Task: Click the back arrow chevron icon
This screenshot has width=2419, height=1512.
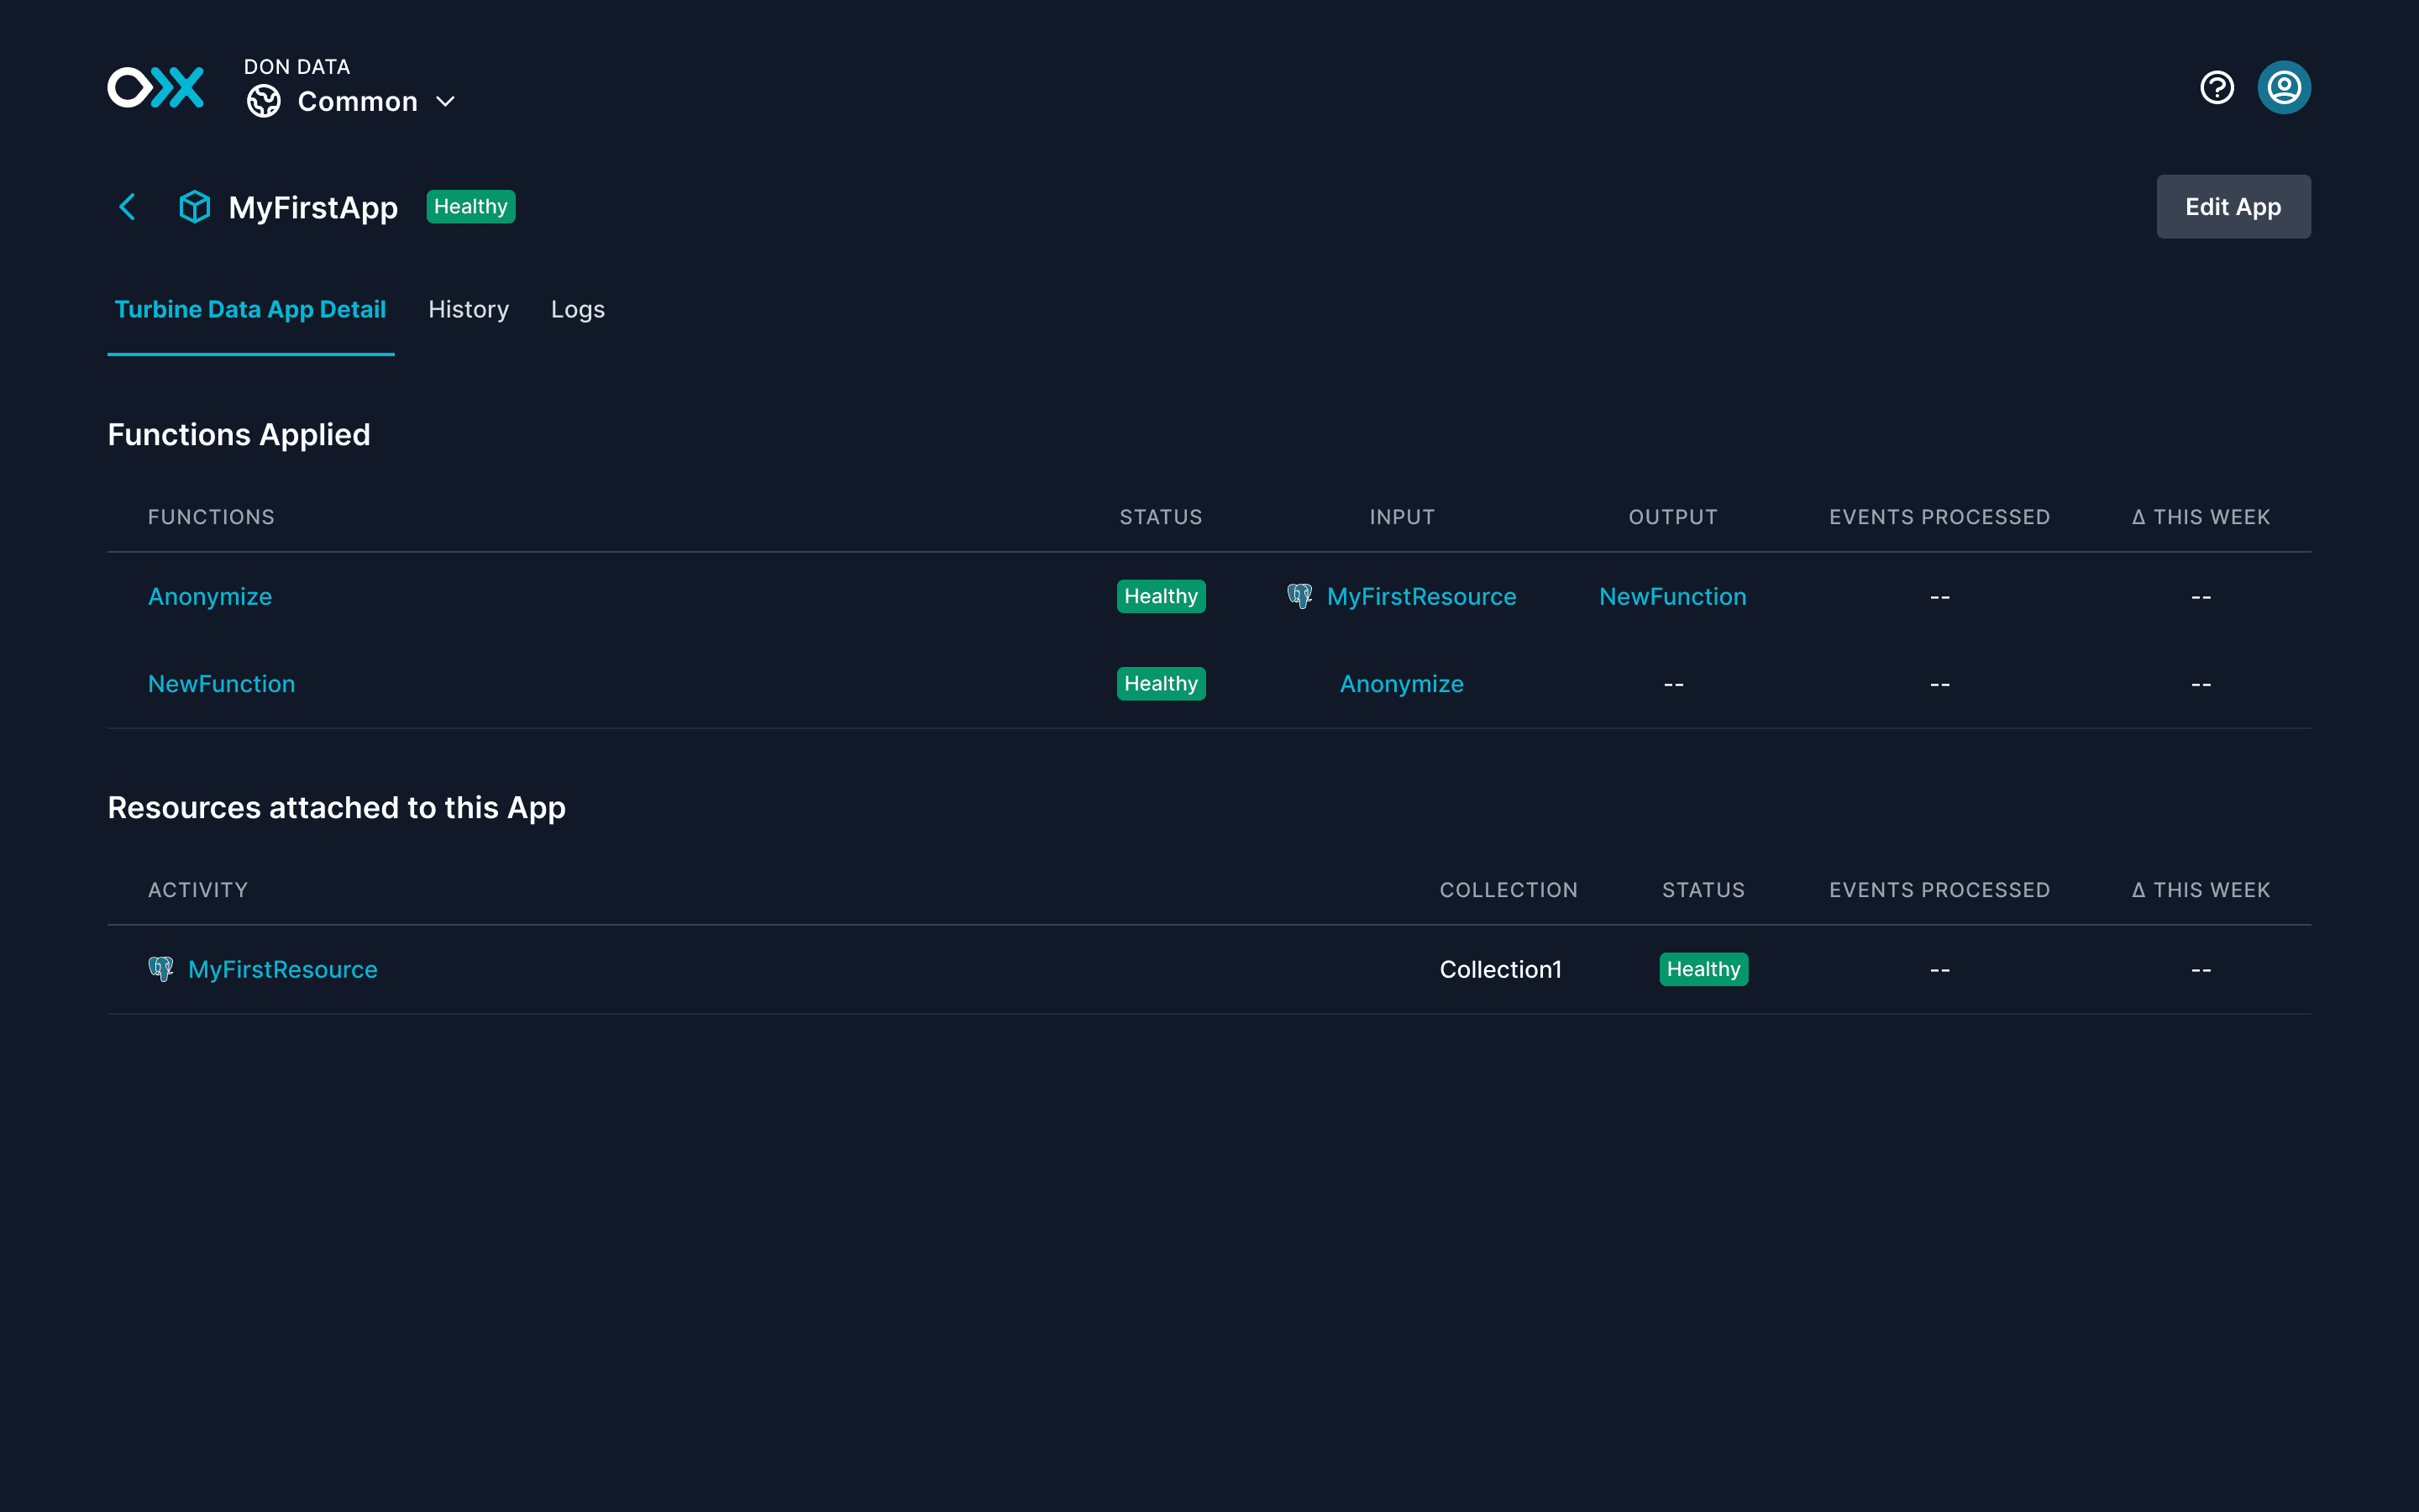Action: [128, 207]
